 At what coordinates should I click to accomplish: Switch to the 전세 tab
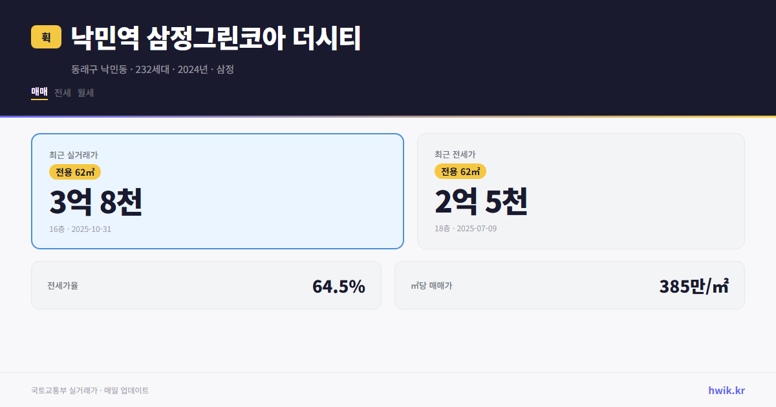point(62,92)
